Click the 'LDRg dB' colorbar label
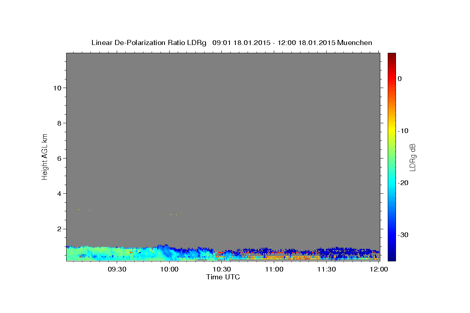 (x=412, y=157)
